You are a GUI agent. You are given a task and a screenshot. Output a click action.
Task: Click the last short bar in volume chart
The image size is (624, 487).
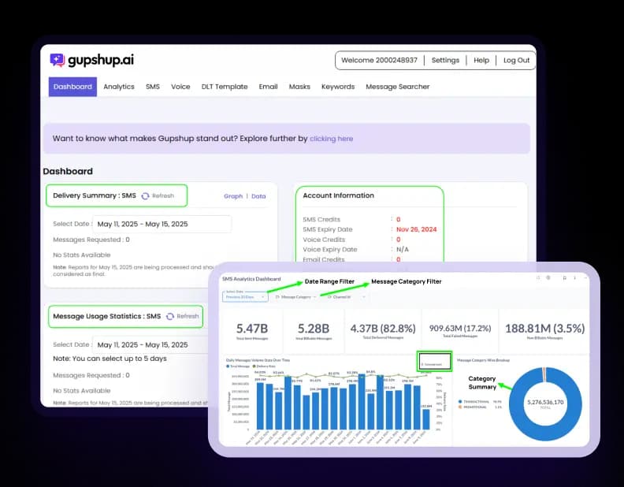coord(425,419)
